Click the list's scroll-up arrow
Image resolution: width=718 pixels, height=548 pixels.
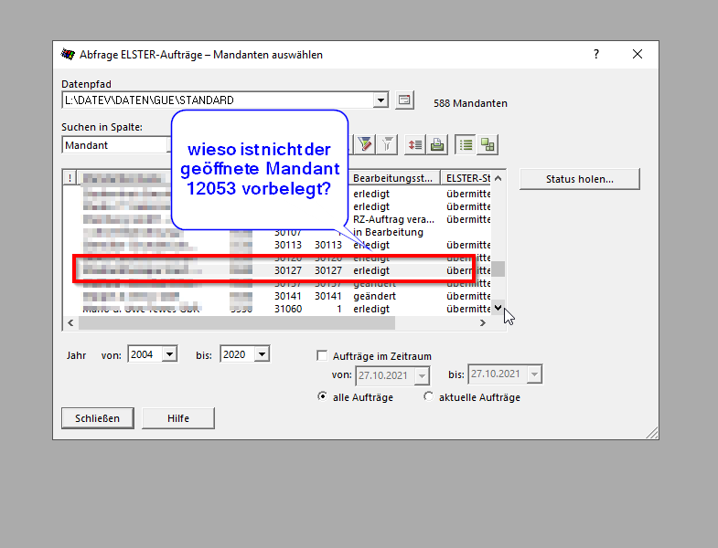[498, 178]
